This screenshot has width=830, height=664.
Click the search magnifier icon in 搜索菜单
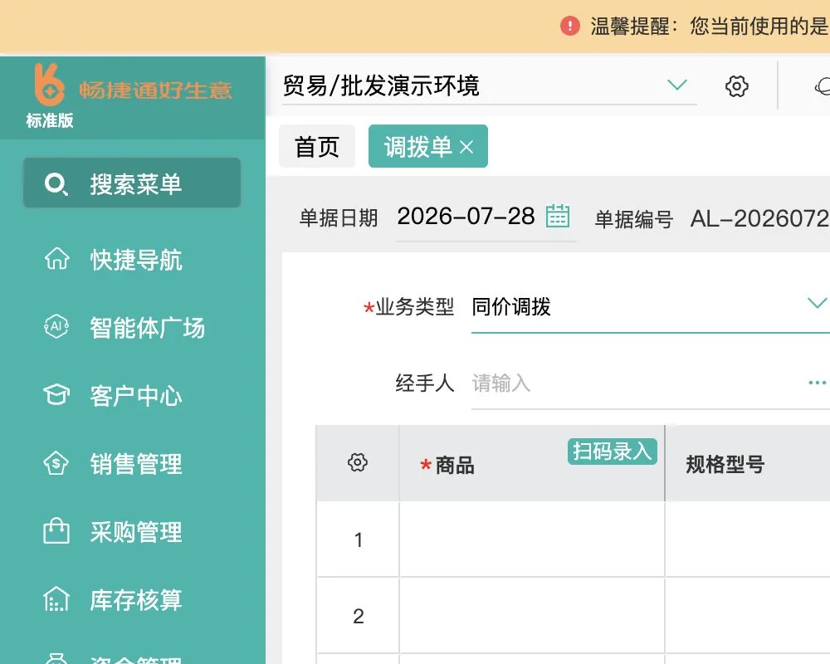(56, 184)
